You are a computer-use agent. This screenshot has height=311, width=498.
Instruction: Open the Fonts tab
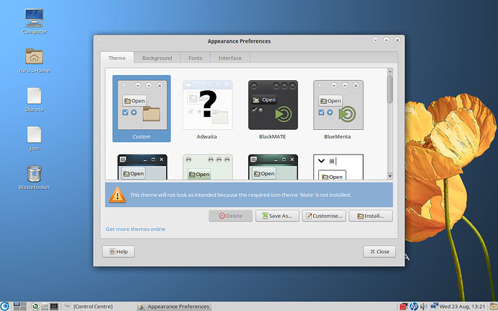(195, 58)
